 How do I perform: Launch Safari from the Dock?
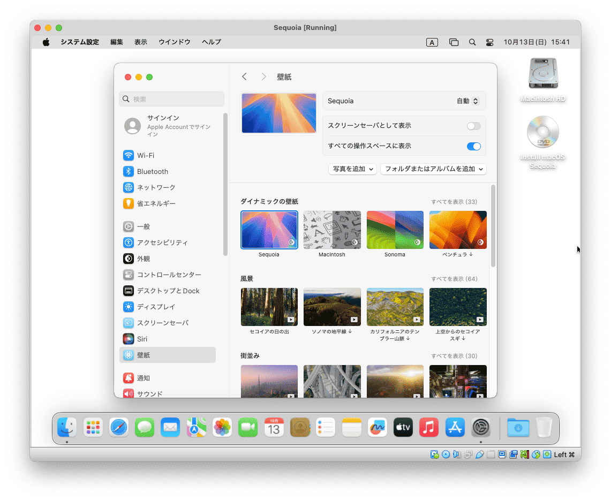(x=119, y=427)
